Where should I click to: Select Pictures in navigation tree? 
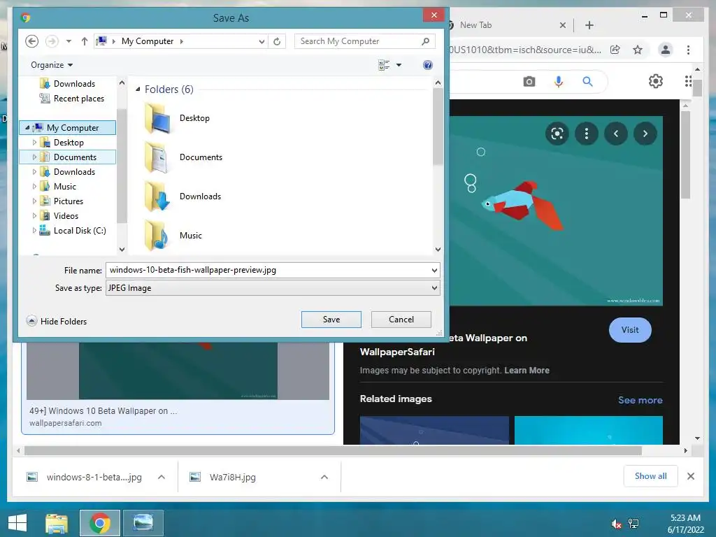68,201
